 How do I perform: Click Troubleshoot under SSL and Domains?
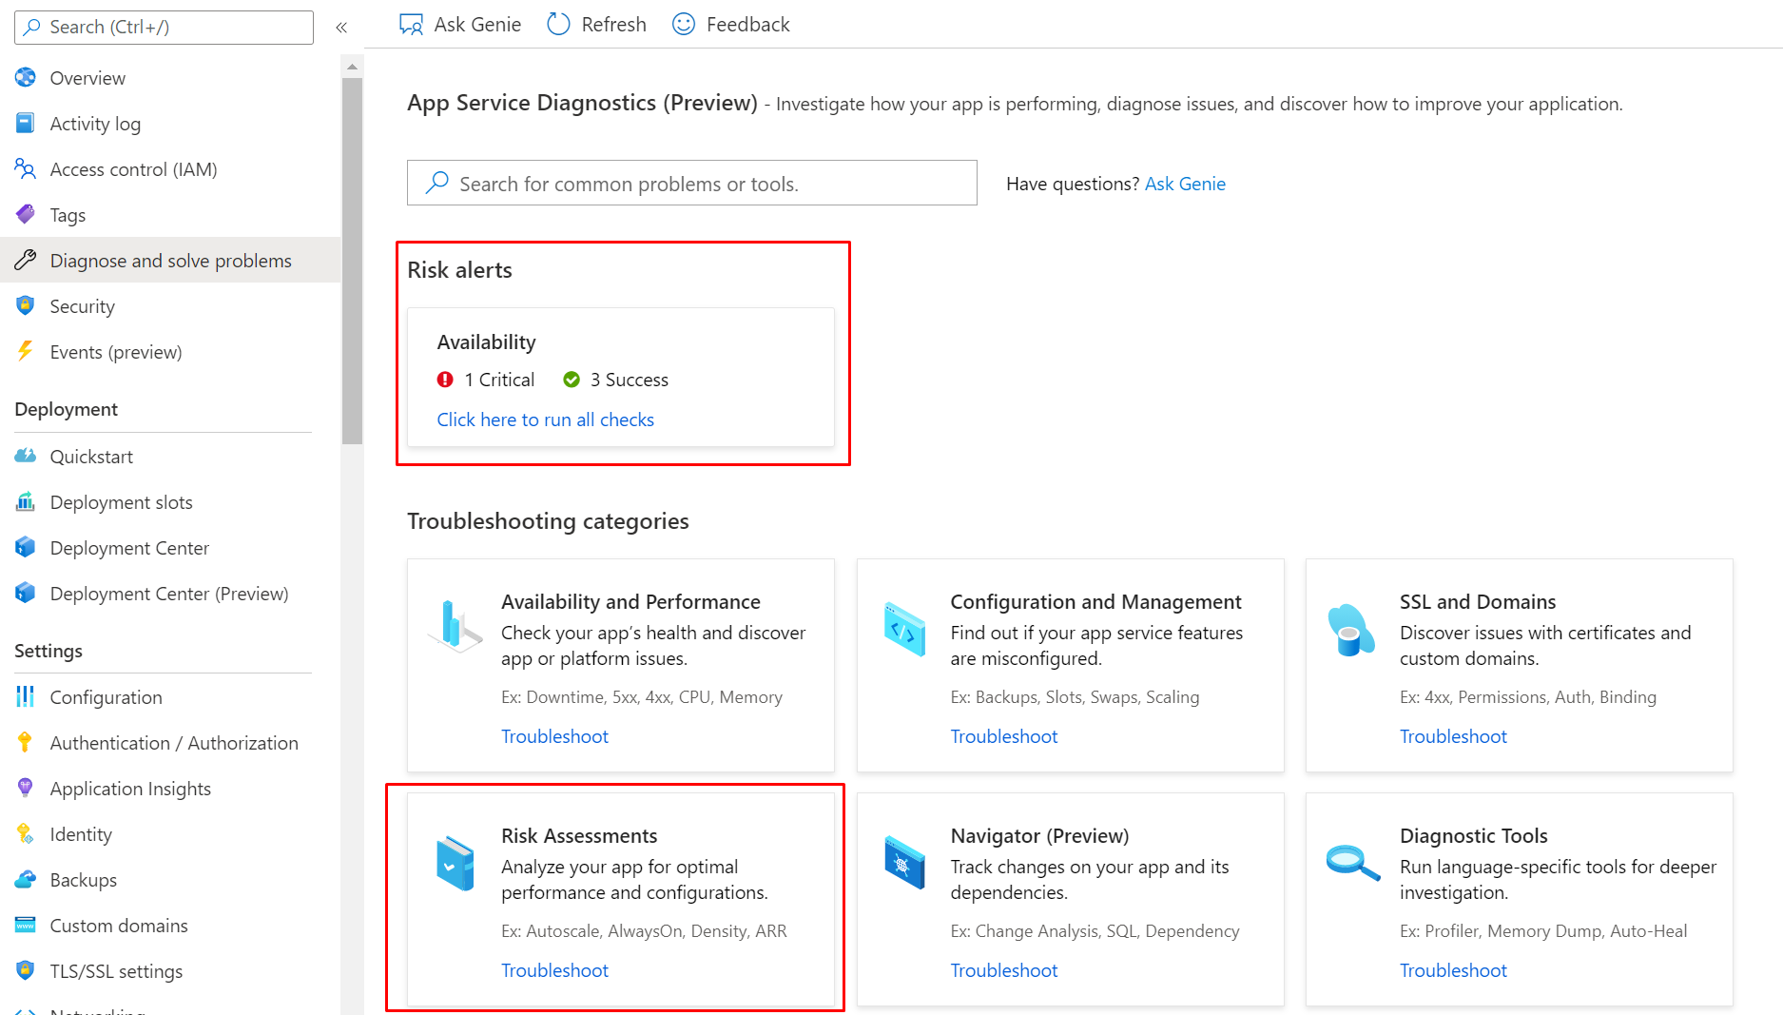click(1453, 736)
